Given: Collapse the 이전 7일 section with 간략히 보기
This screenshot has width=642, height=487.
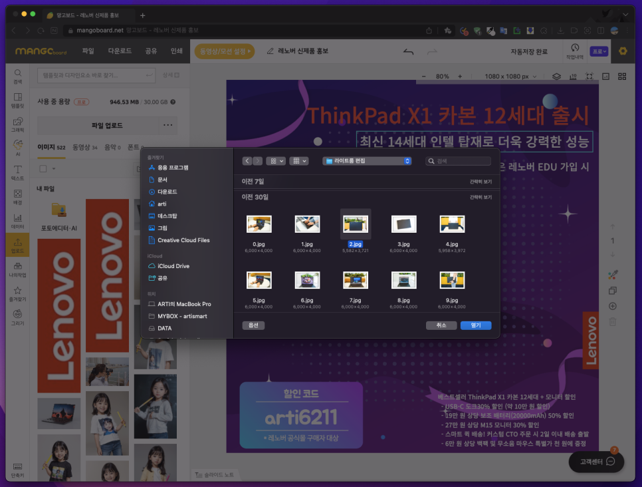Looking at the screenshot, I should tap(481, 182).
